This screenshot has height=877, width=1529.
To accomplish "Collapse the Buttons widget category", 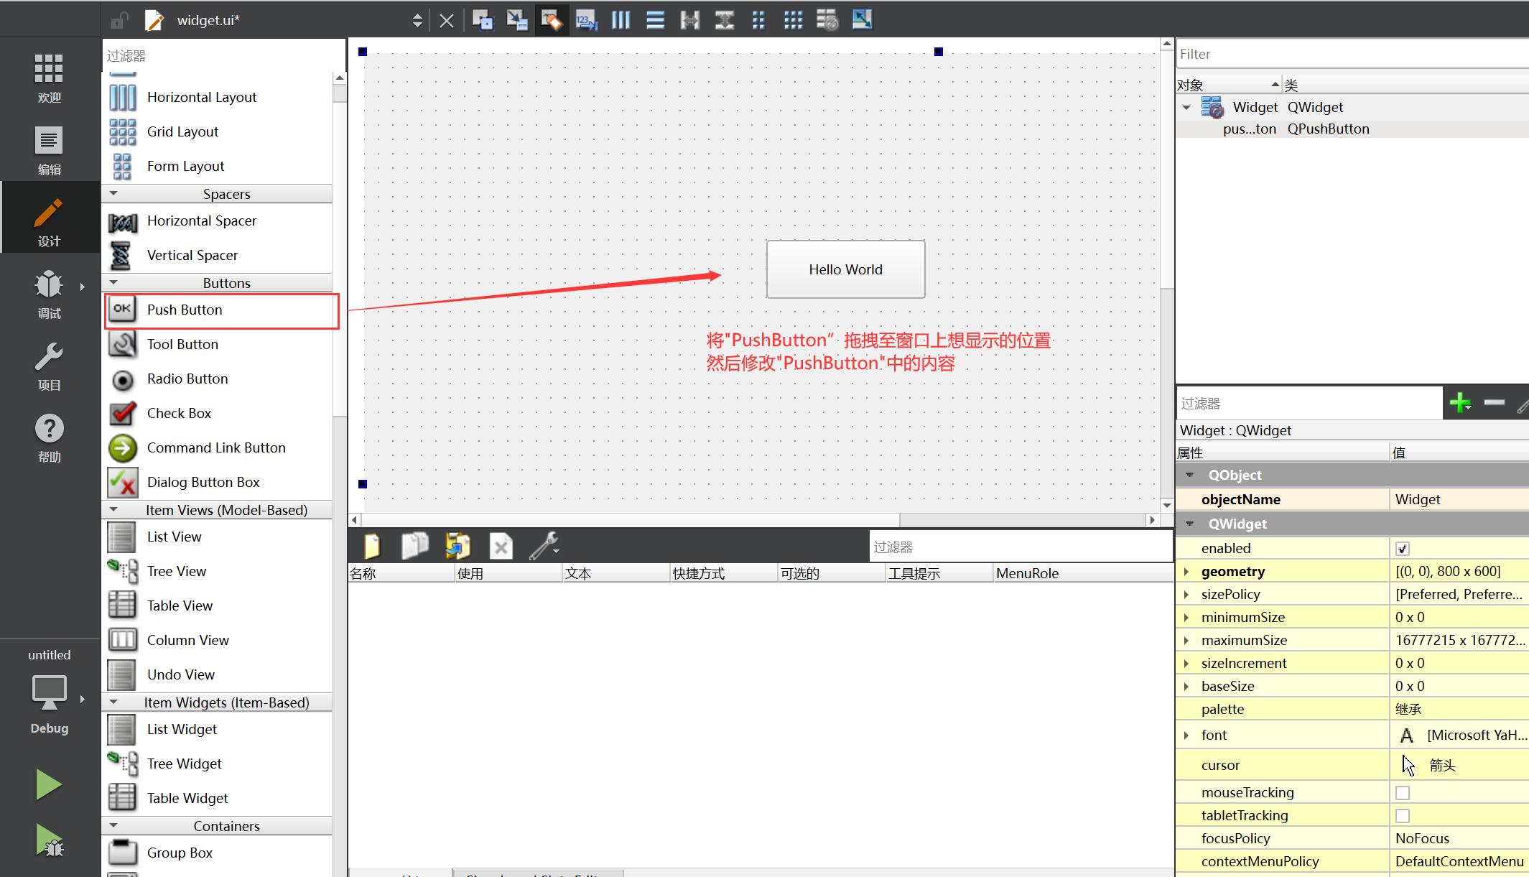I will pyautogui.click(x=113, y=283).
